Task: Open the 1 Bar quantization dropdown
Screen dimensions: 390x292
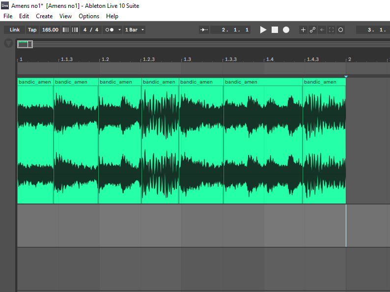Action: (x=135, y=30)
